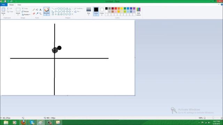Click the zoom out minus button
This screenshot has height=125, width=223.
point(205,118)
